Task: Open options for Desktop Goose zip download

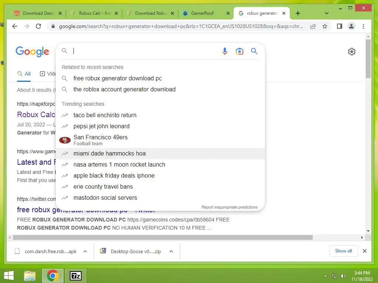Action: (x=171, y=251)
